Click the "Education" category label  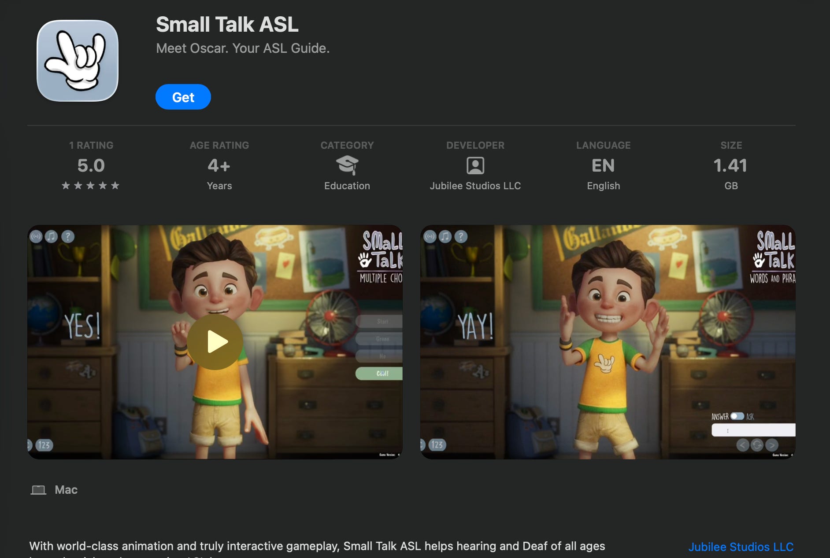[347, 186]
